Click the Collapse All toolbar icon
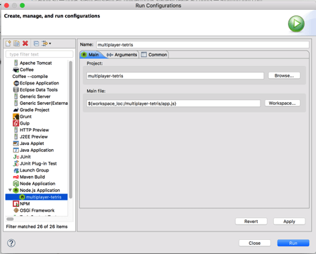Image resolution: width=316 pixels, height=254 pixels. [x=37, y=44]
